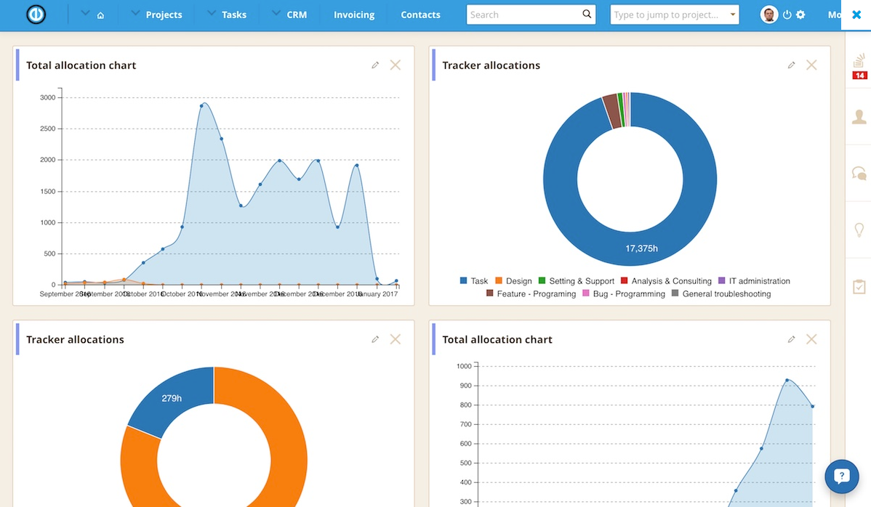Click the upper 'Tracker allocations' title
Image resolution: width=871 pixels, height=507 pixels.
[x=491, y=65]
